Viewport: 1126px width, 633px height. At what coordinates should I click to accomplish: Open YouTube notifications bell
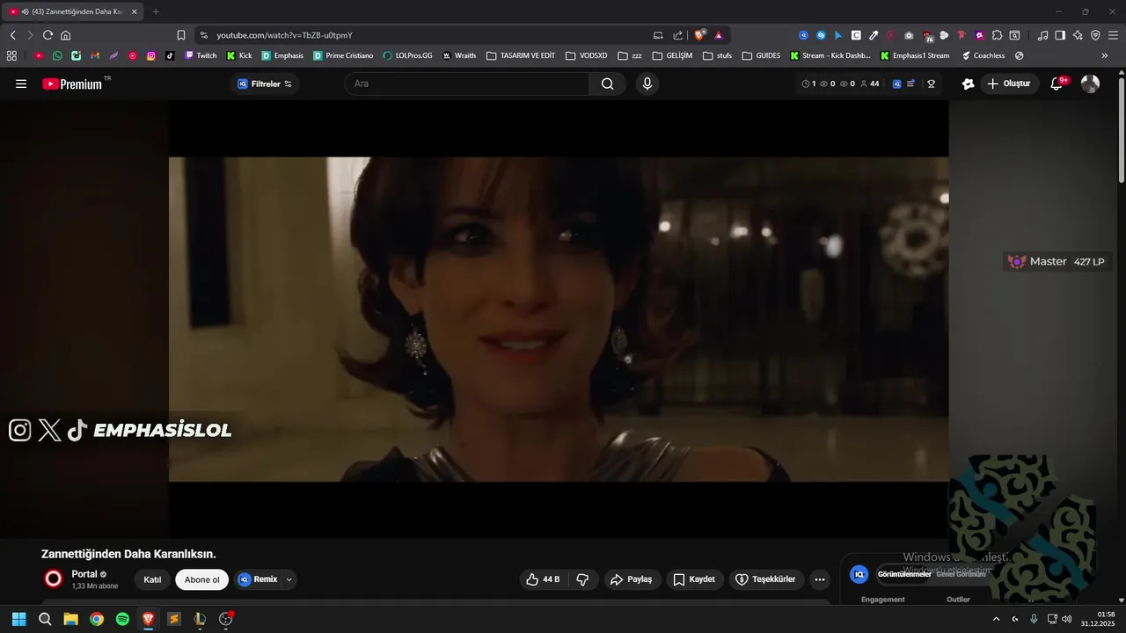[x=1057, y=84]
